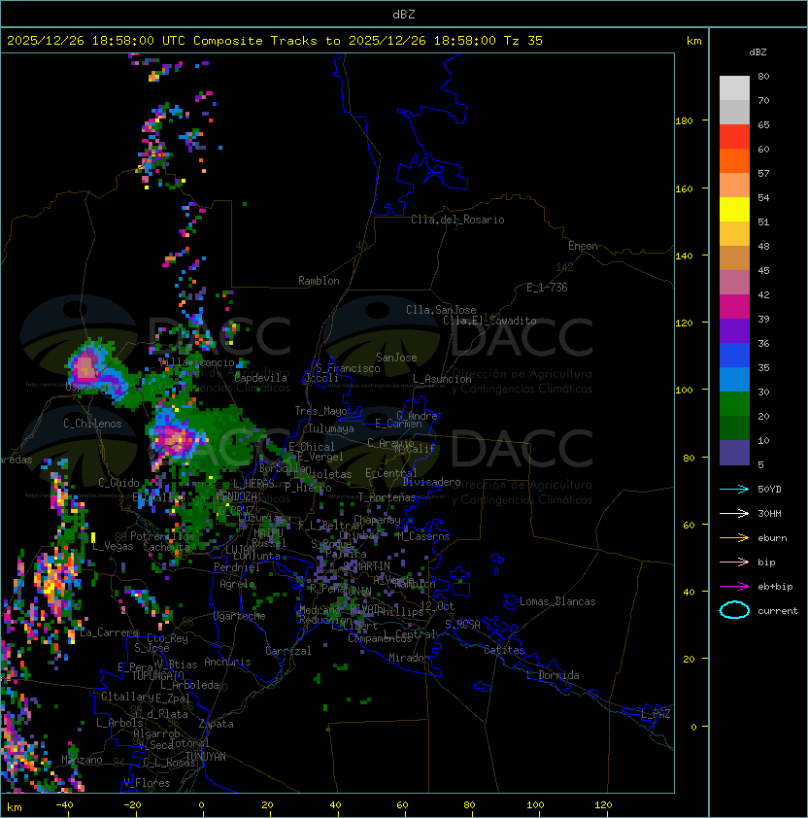Click the 'Mirador' map label
This screenshot has height=818, width=808.
click(x=410, y=658)
